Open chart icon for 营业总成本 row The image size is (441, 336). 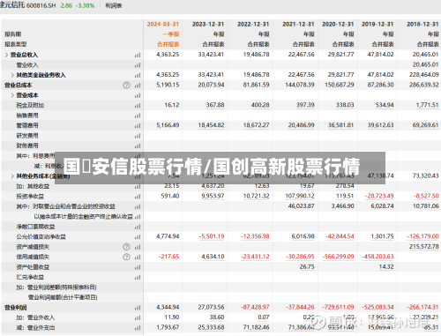(138, 86)
